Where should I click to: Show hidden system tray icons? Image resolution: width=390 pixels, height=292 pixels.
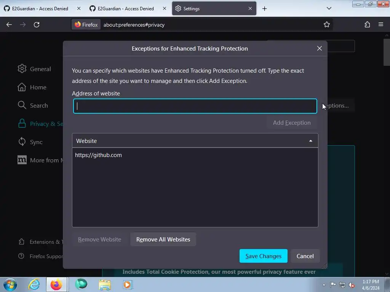point(324,285)
